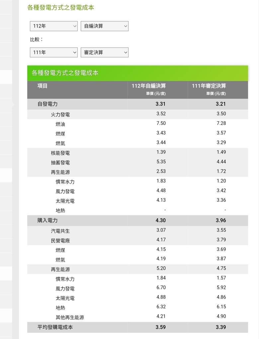
Task: Open the 111年 comparison year dropdown
Action: [53, 53]
